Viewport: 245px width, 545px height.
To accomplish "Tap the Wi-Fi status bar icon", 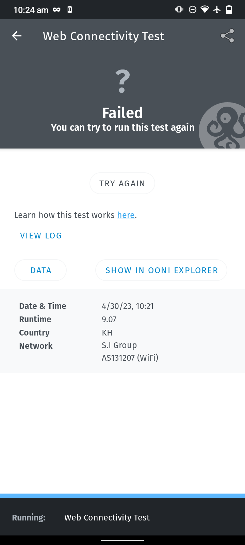I will point(205,10).
